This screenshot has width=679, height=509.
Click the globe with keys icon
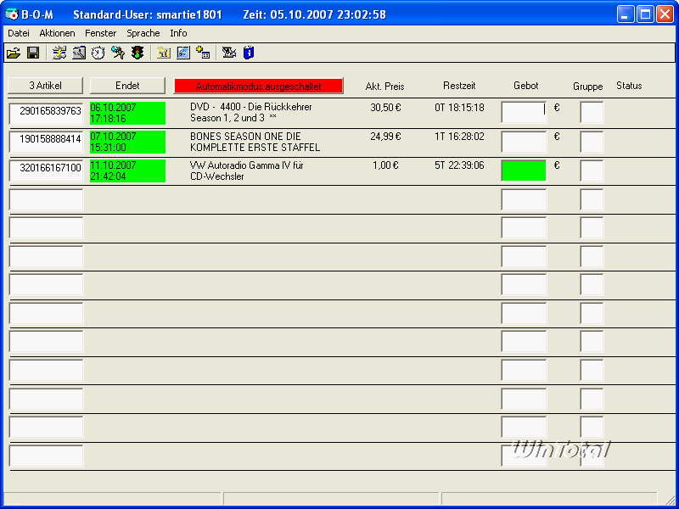[x=118, y=53]
